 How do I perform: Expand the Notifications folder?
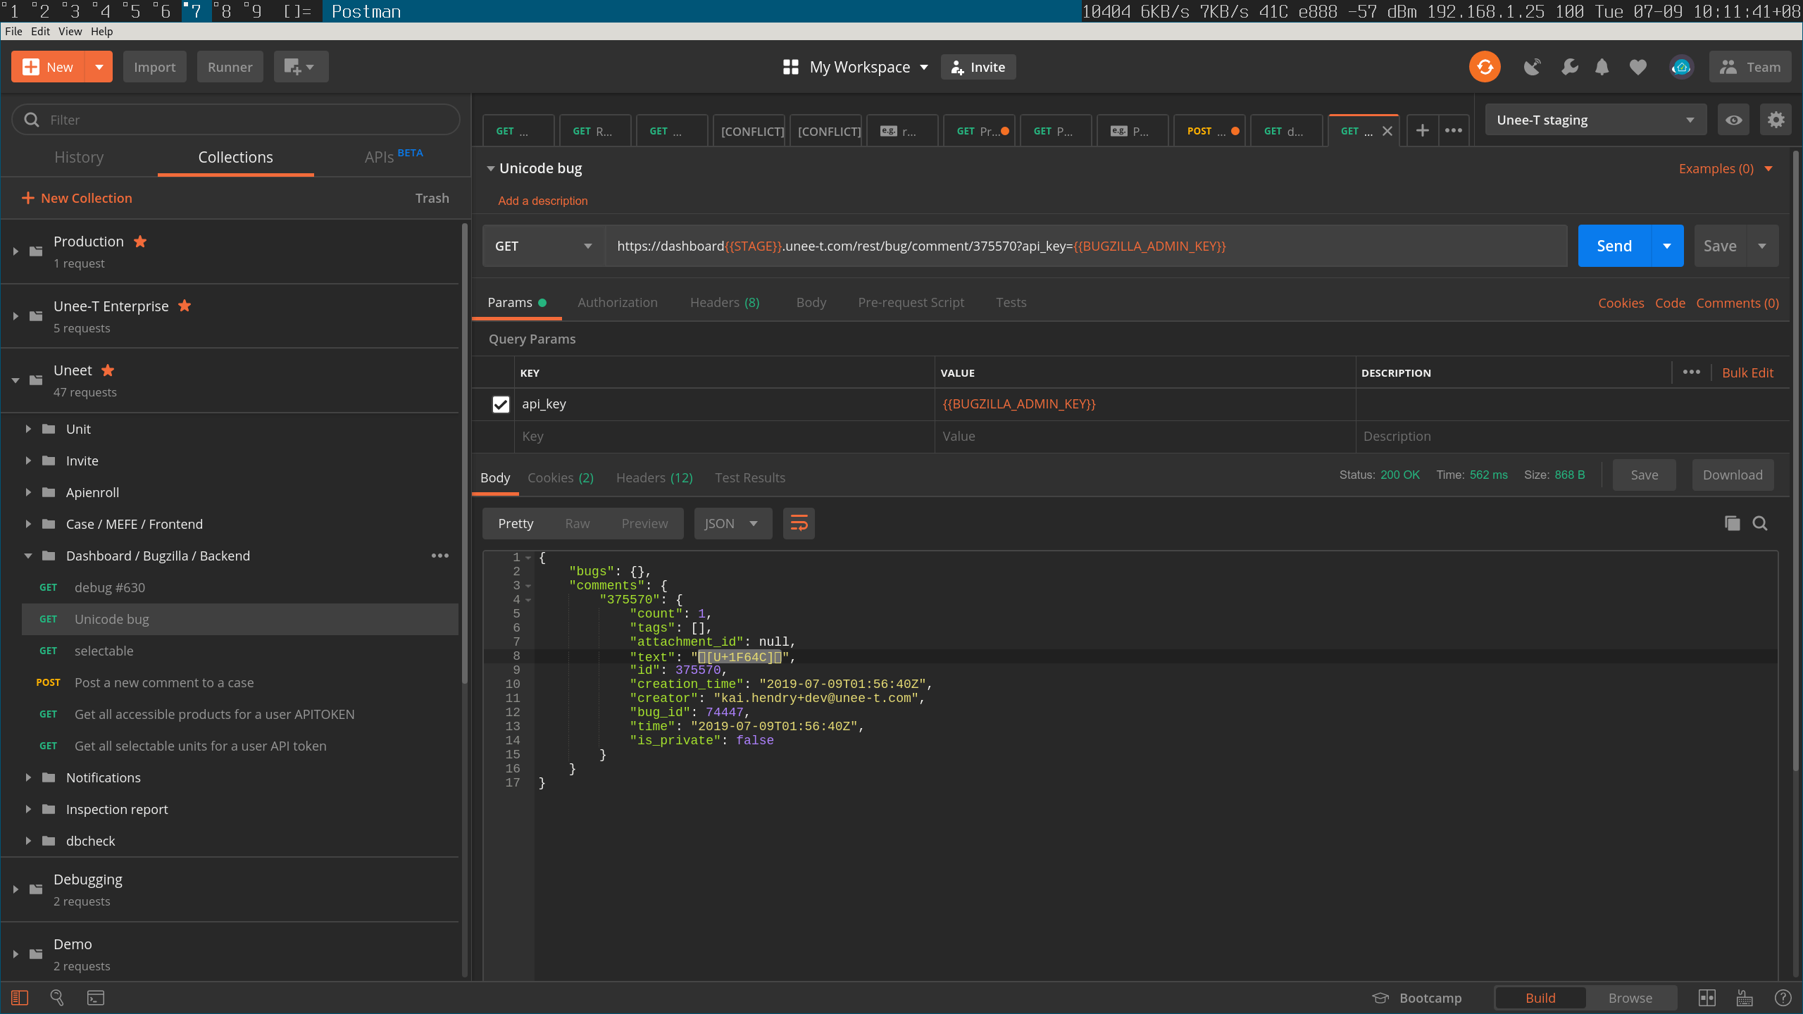click(x=28, y=777)
